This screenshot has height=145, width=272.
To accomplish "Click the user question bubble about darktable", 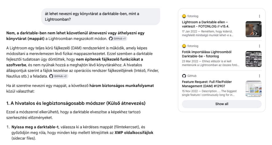I will click(x=101, y=17).
